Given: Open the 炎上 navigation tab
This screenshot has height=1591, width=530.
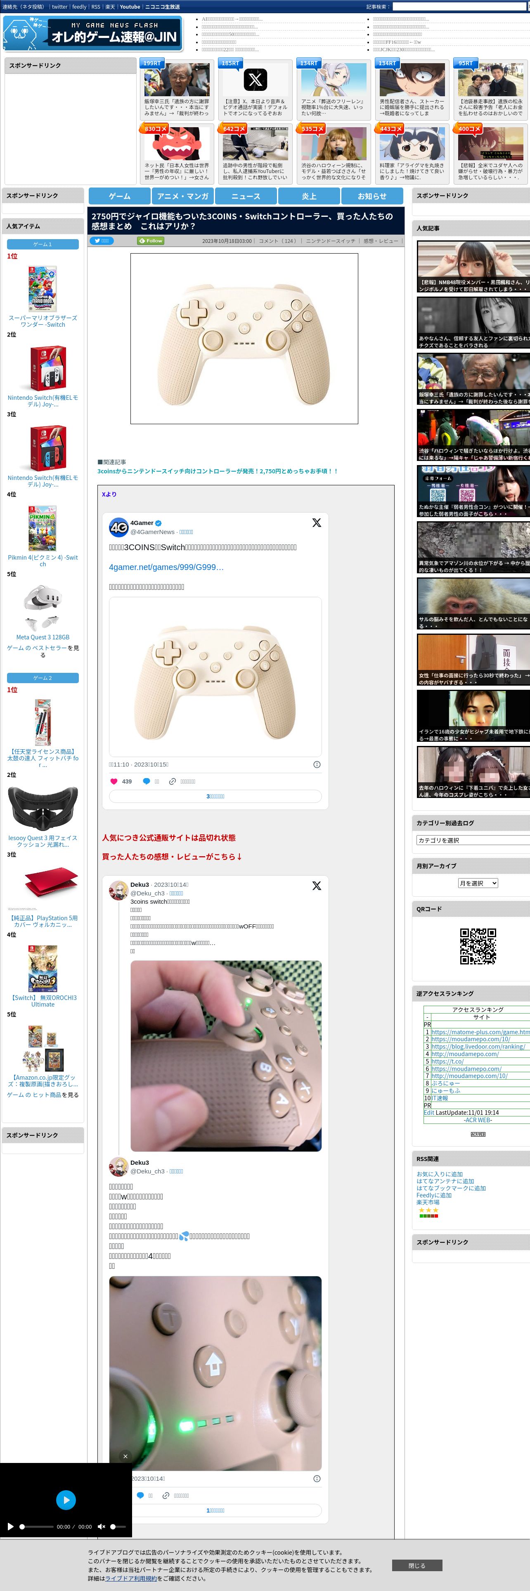Looking at the screenshot, I should point(309,196).
